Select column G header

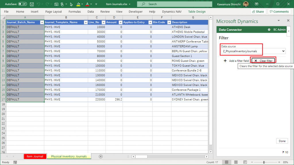click(x=193, y=17)
